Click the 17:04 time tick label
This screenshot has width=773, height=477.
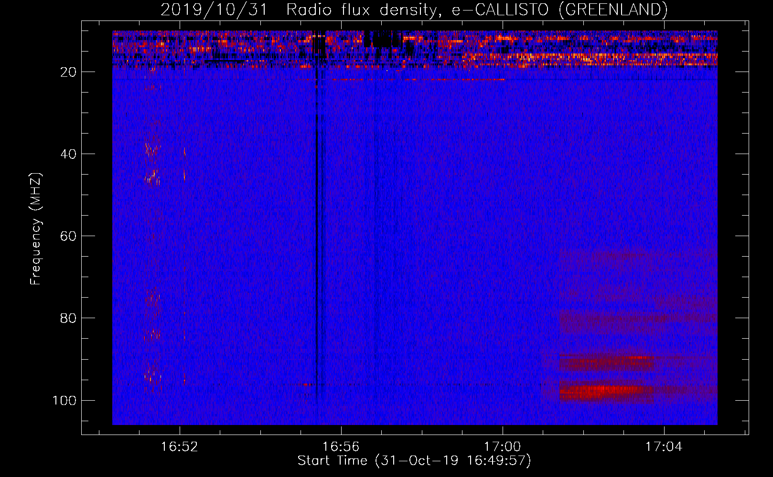click(664, 447)
